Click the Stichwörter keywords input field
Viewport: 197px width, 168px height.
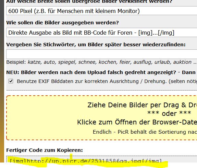102,54
